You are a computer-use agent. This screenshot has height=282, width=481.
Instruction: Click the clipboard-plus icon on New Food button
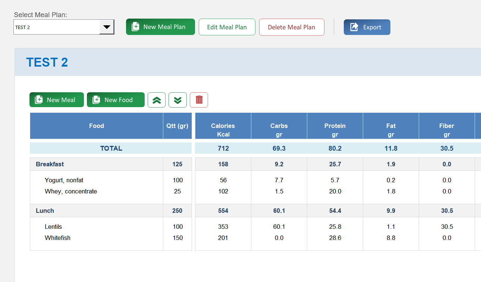pyautogui.click(x=96, y=100)
